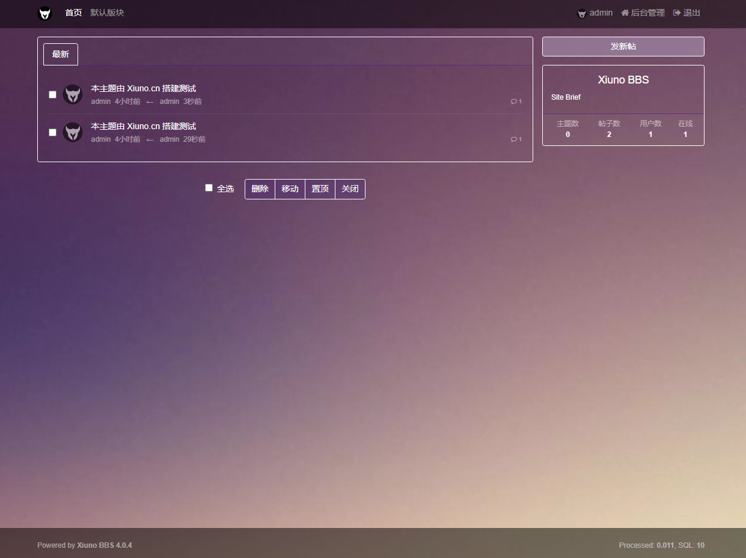Toggle the 全选 select-all checkbox
Viewport: 746px width, 558px height.
tap(209, 188)
